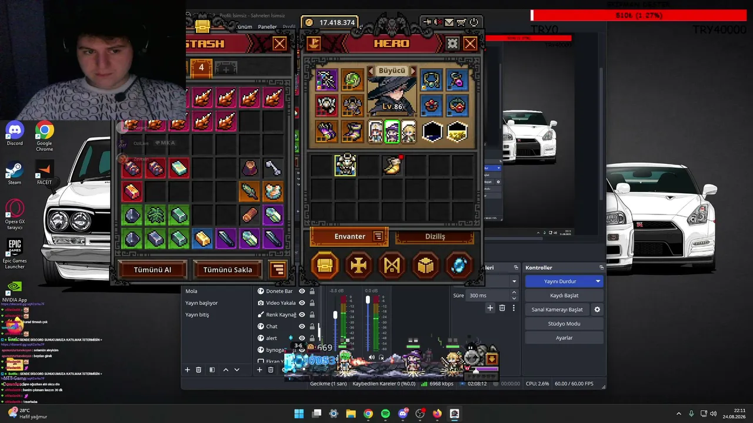Toggle visibility of alert source

(x=302, y=338)
